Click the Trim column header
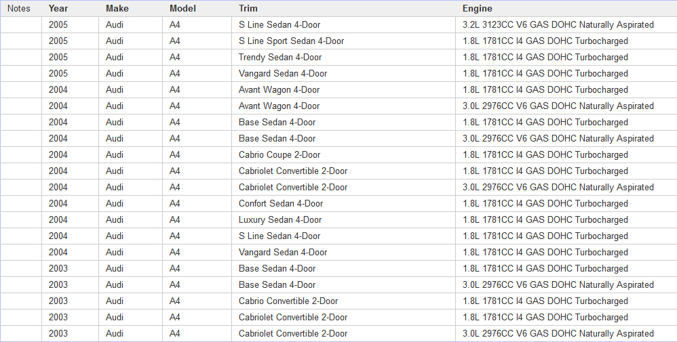This screenshot has width=677, height=342. pos(248,9)
